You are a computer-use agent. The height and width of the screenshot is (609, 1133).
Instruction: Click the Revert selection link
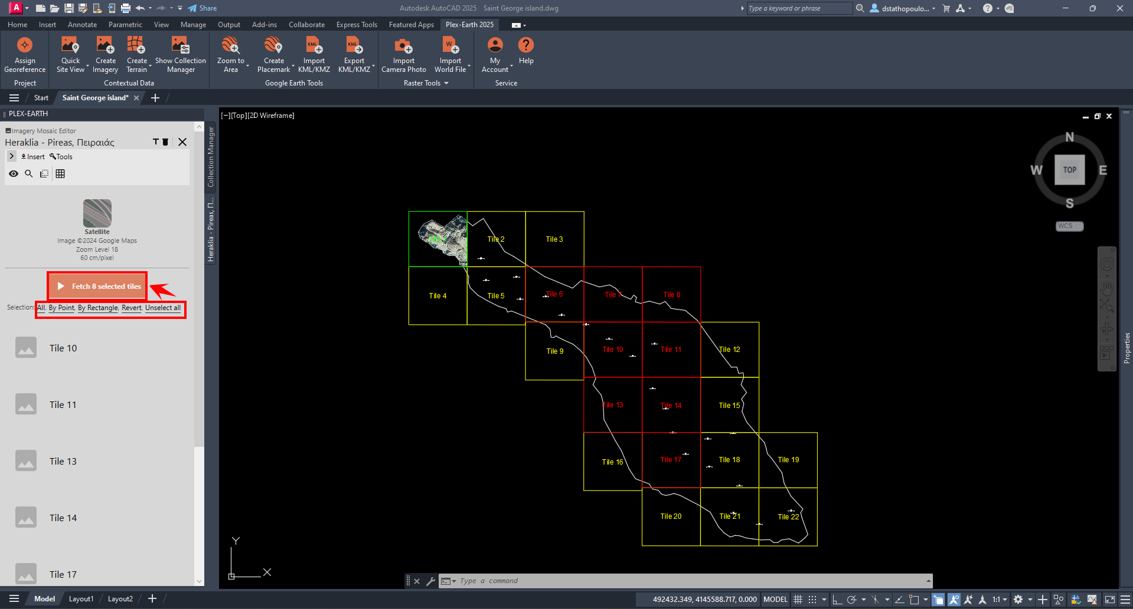click(132, 308)
